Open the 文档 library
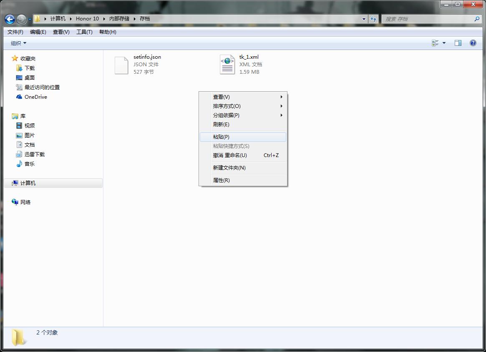This screenshot has height=352, width=486. 30,145
